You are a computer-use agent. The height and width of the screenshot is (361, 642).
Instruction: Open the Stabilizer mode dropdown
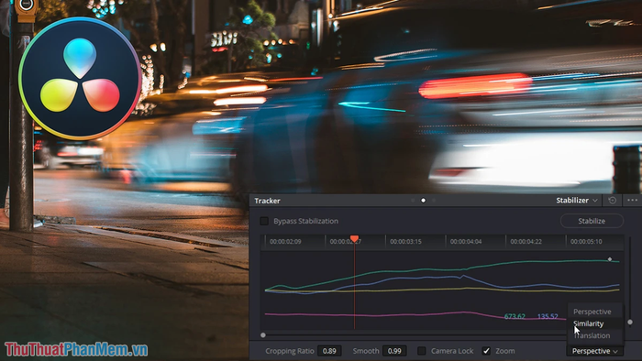point(577,201)
